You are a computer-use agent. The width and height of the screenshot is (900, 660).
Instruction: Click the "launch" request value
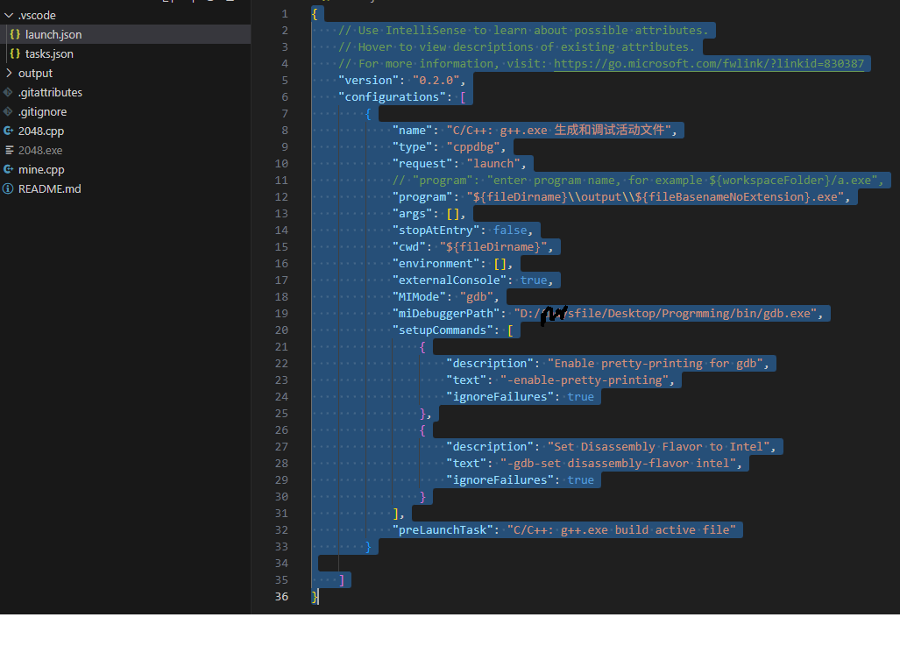click(x=493, y=164)
